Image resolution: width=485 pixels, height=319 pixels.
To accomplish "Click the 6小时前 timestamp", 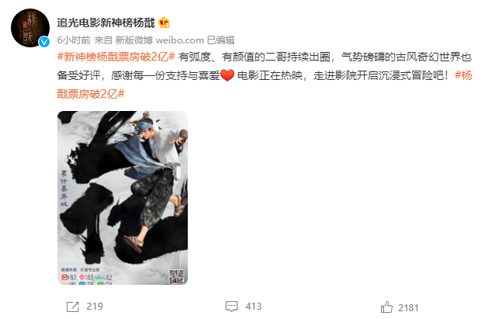I will click(74, 40).
